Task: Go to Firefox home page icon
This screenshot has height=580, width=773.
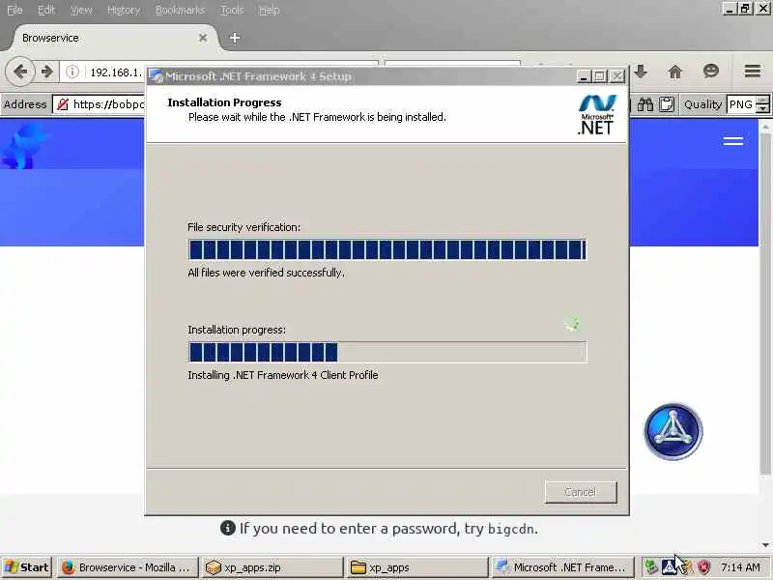Action: (674, 72)
